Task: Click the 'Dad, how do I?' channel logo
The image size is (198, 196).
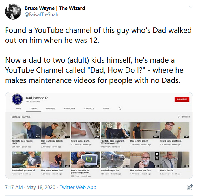Action: click(16, 99)
